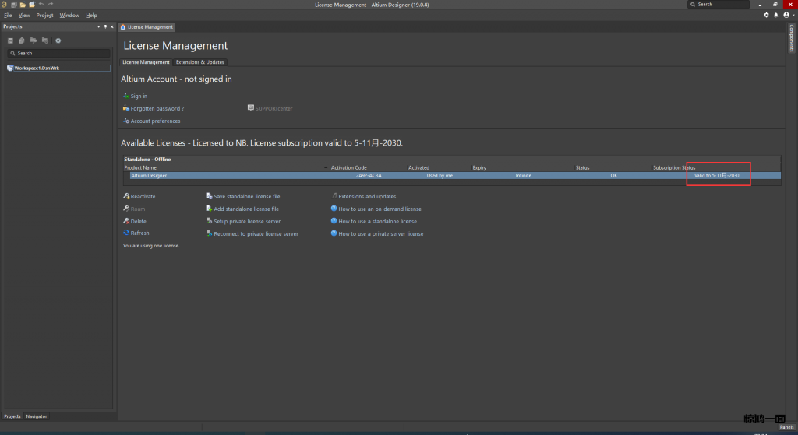
Task: Pin the Projects panel with the pushpin icon
Action: coord(105,26)
